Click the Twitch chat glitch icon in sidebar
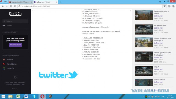The image size is (176, 99). (15, 77)
